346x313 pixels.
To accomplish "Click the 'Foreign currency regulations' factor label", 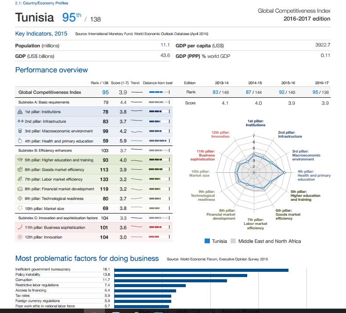I will (37, 301).
